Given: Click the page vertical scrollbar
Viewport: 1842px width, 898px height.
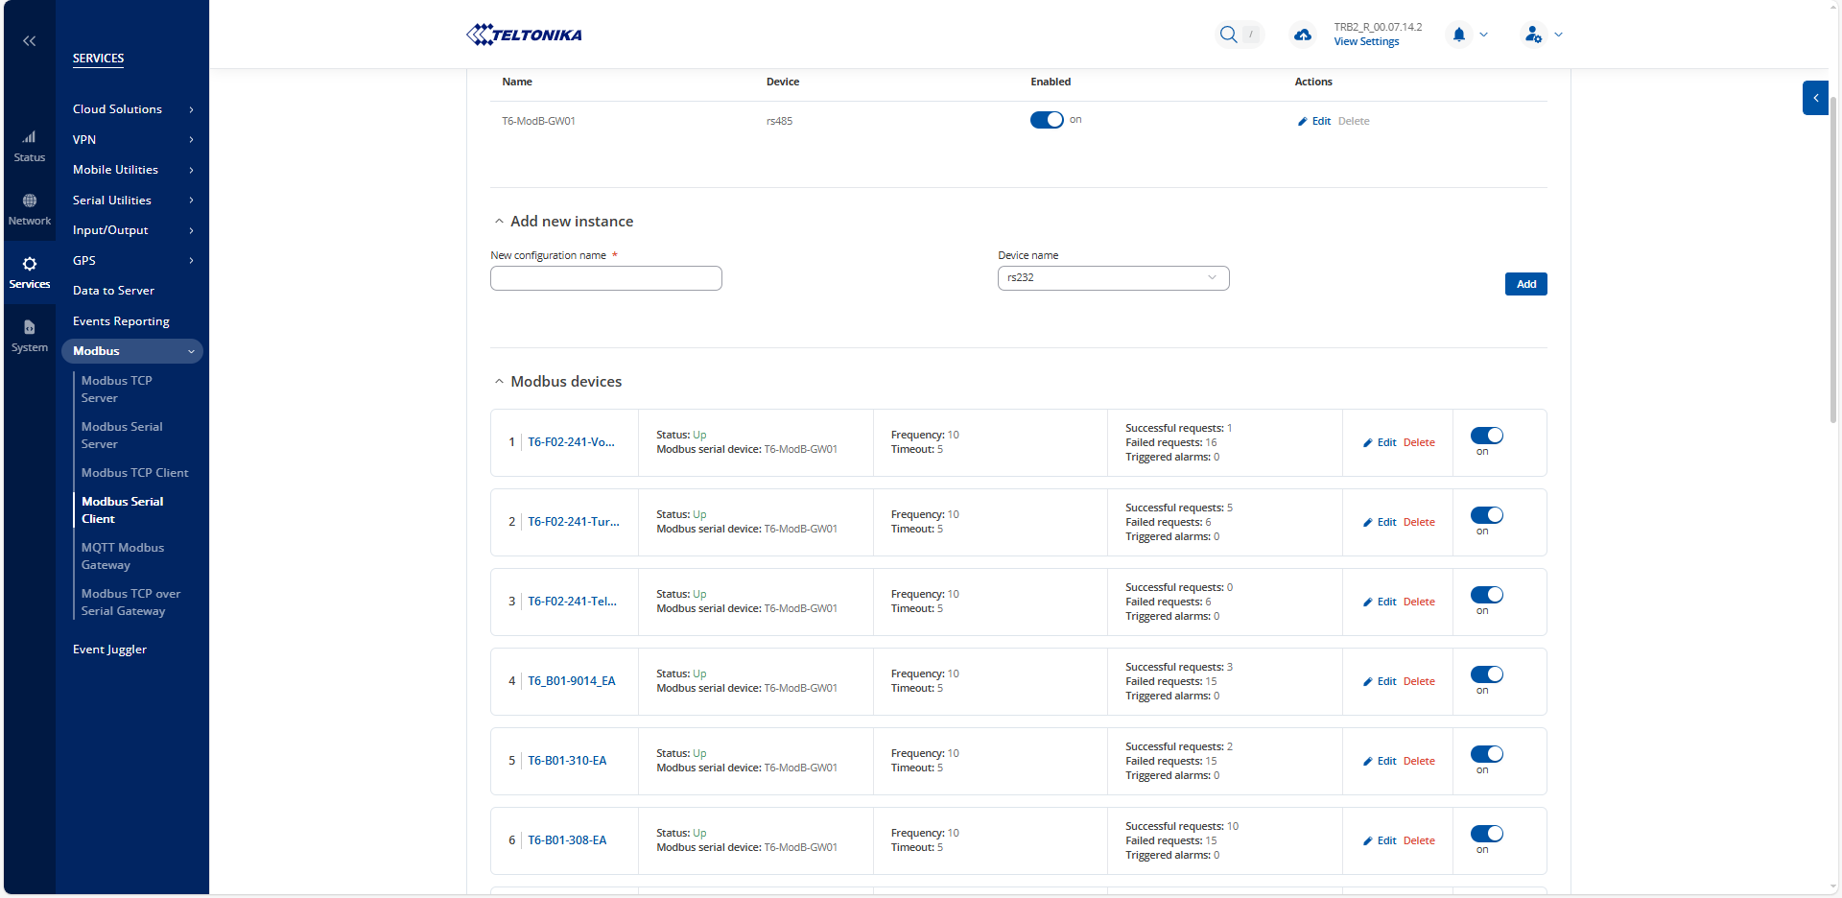Looking at the screenshot, I should [1833, 259].
